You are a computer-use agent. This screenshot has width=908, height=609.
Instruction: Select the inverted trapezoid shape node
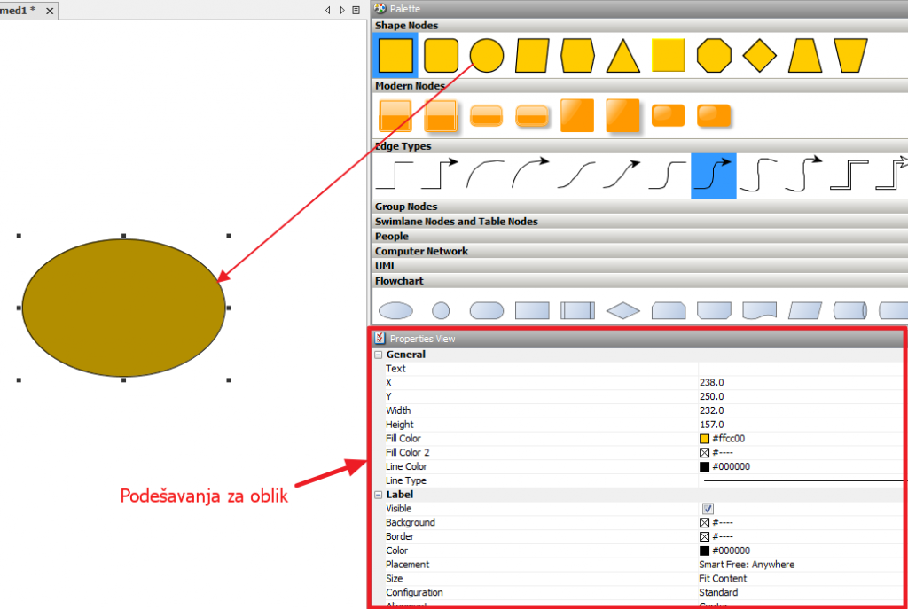pyautogui.click(x=850, y=56)
